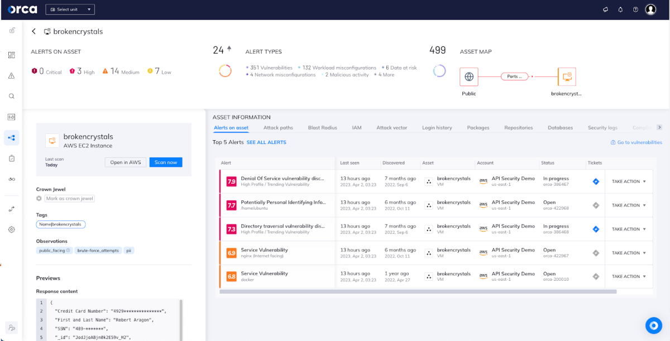Click the pii observation chip
This screenshot has height=341, width=670.
pos(129,251)
